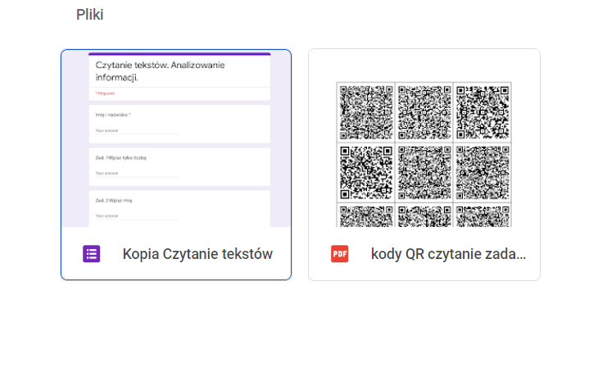This screenshot has width=607, height=368.
Task: Click the red PDF file icon
Action: [x=339, y=254]
